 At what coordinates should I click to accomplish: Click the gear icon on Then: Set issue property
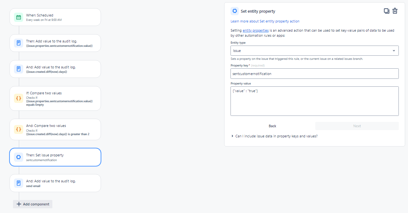(18, 157)
